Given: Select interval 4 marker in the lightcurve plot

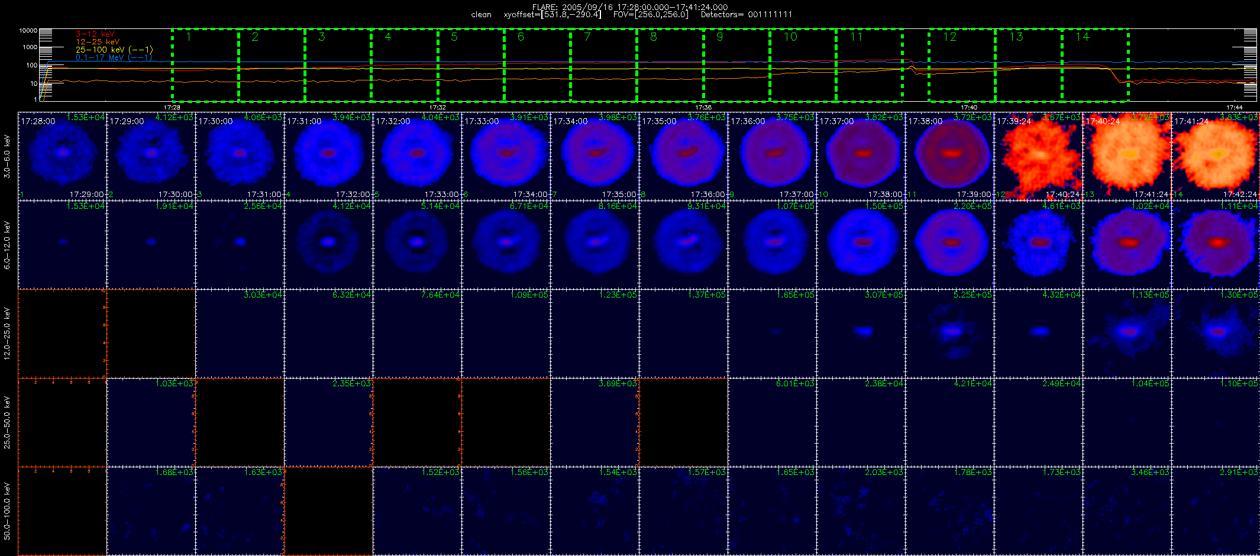Looking at the screenshot, I should (388, 37).
